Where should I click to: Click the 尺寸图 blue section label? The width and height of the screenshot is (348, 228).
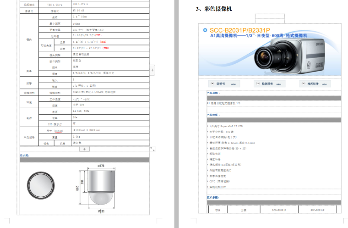tap(24, 156)
